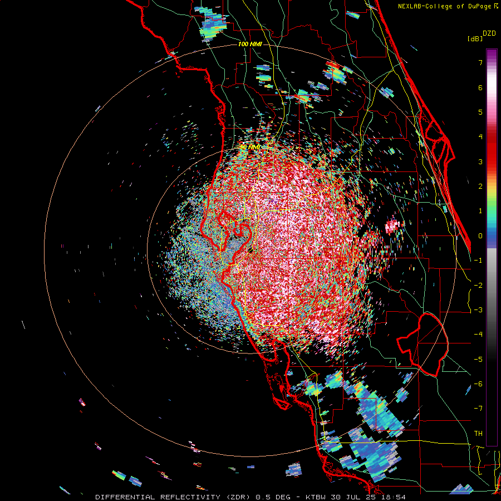Click the DZD product label

click(x=489, y=33)
